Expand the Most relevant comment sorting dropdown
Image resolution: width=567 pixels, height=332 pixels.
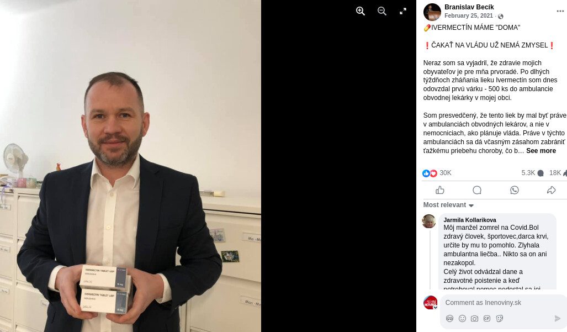448,205
